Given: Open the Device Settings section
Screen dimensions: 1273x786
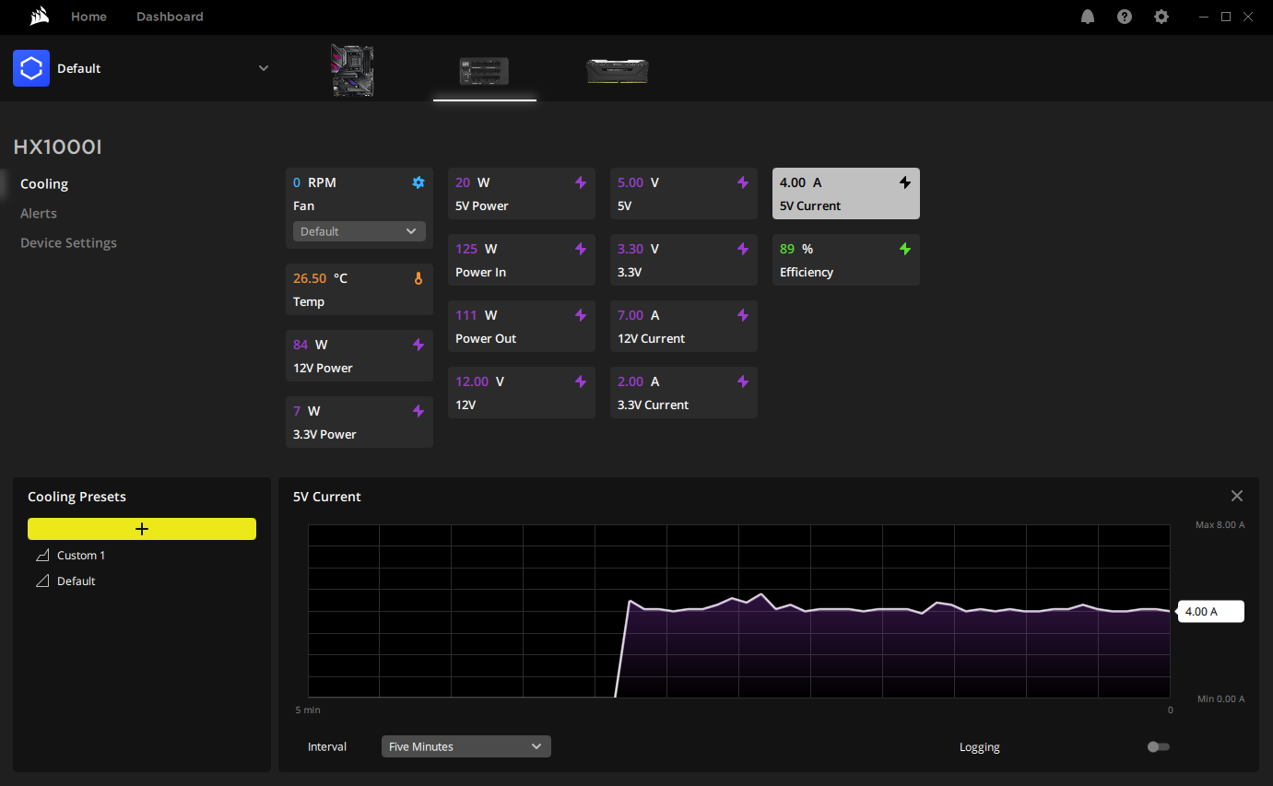Looking at the screenshot, I should (x=68, y=243).
